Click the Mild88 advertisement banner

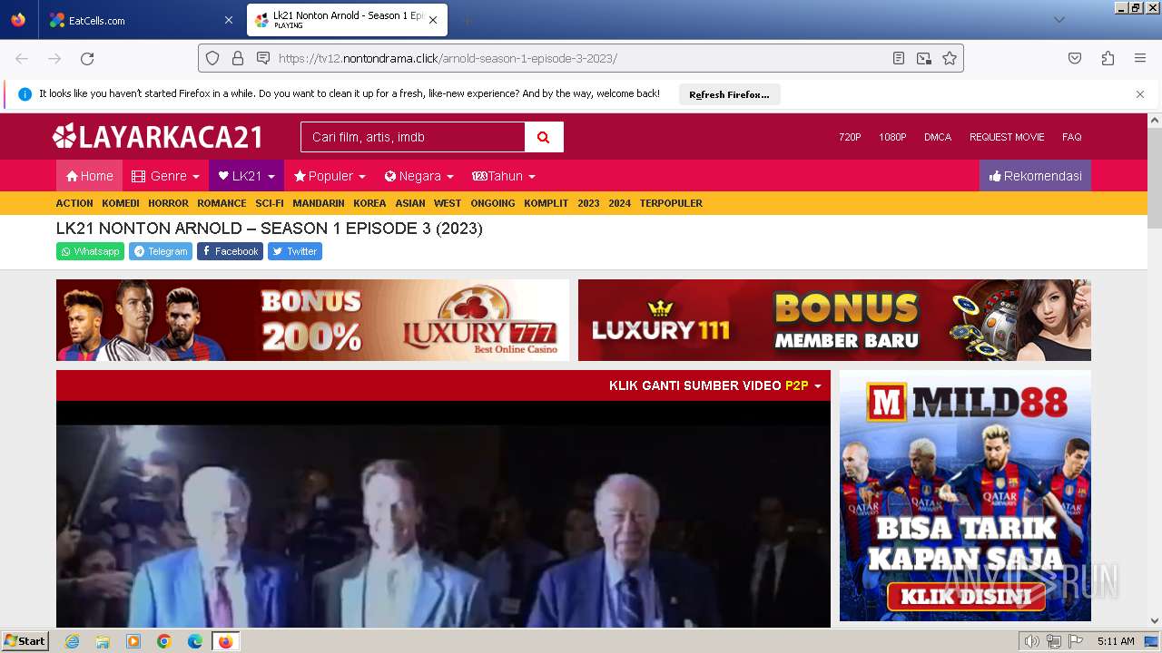(965, 495)
